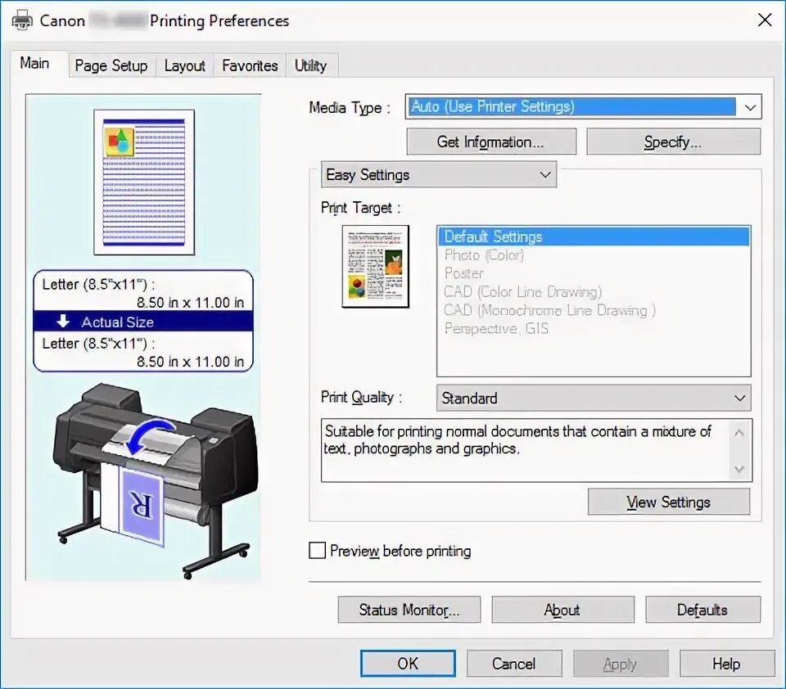Click the About button
This screenshot has height=689, width=786.
coord(562,610)
